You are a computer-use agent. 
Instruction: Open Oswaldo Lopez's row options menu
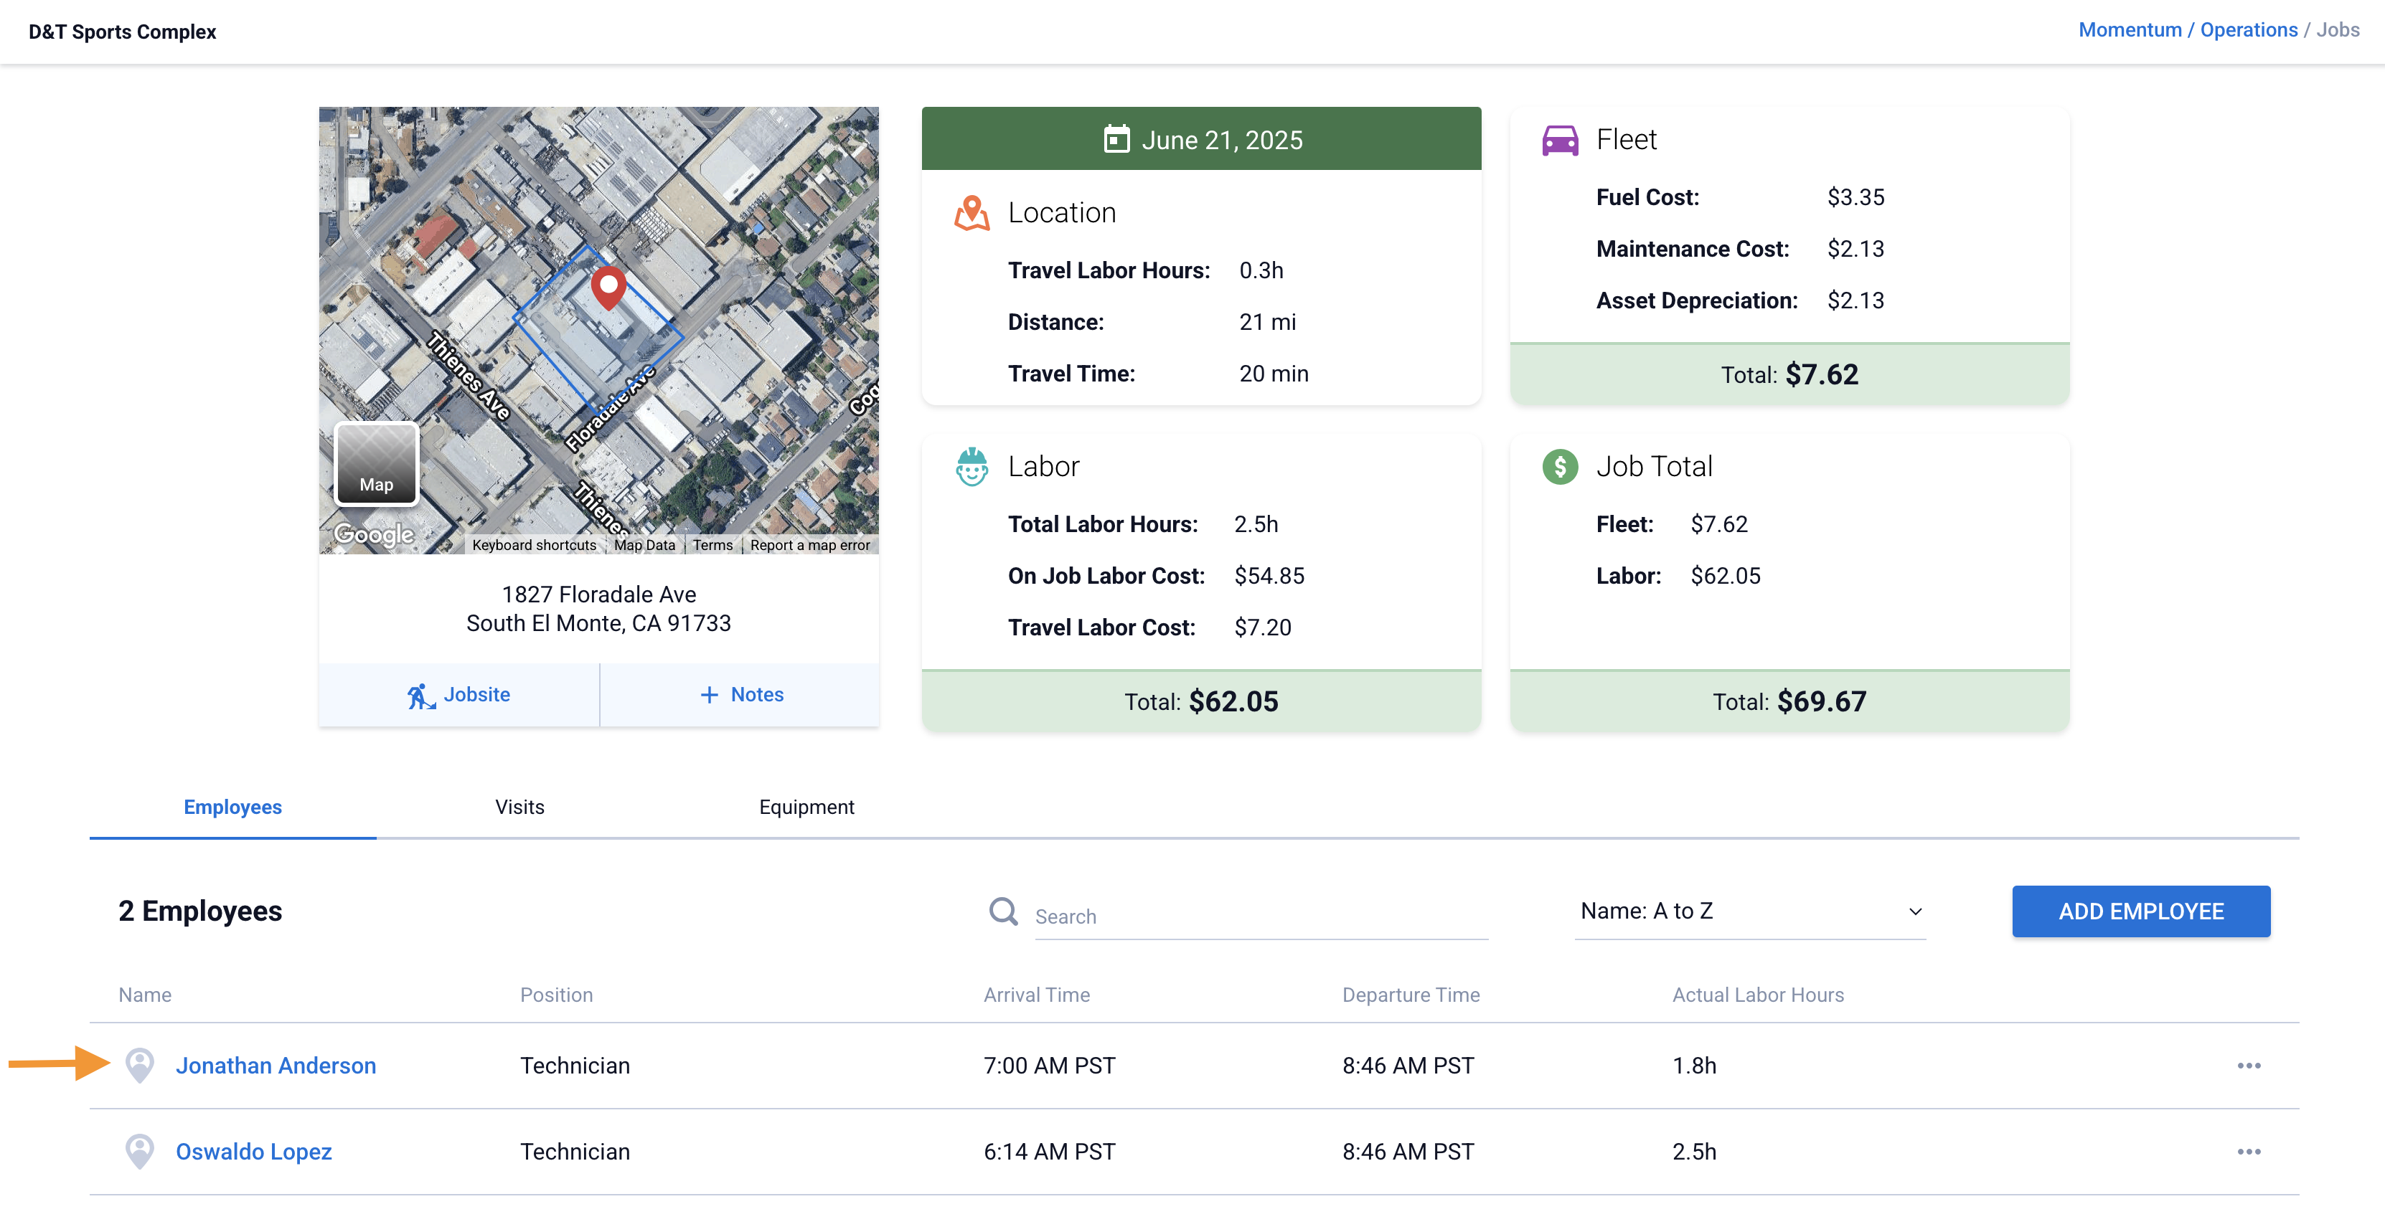coord(2248,1152)
